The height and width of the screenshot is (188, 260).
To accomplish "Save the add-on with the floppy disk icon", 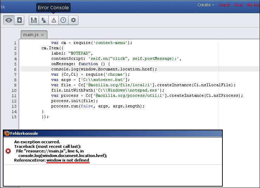I will coord(34,20).
